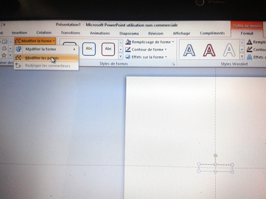Open the 'Modifier la forme' submenu
The height and width of the screenshot is (199, 266).
(46, 49)
